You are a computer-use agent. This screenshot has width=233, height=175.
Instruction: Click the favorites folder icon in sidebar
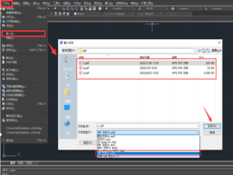68,92
